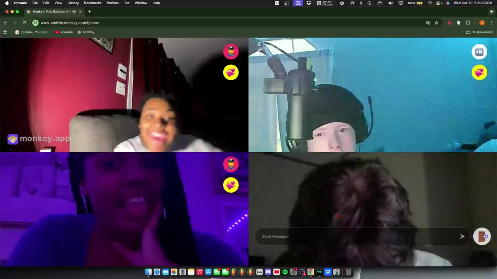Image resolution: width=497 pixels, height=279 pixels.
Task: Reload the Monkey page
Action: (24, 23)
